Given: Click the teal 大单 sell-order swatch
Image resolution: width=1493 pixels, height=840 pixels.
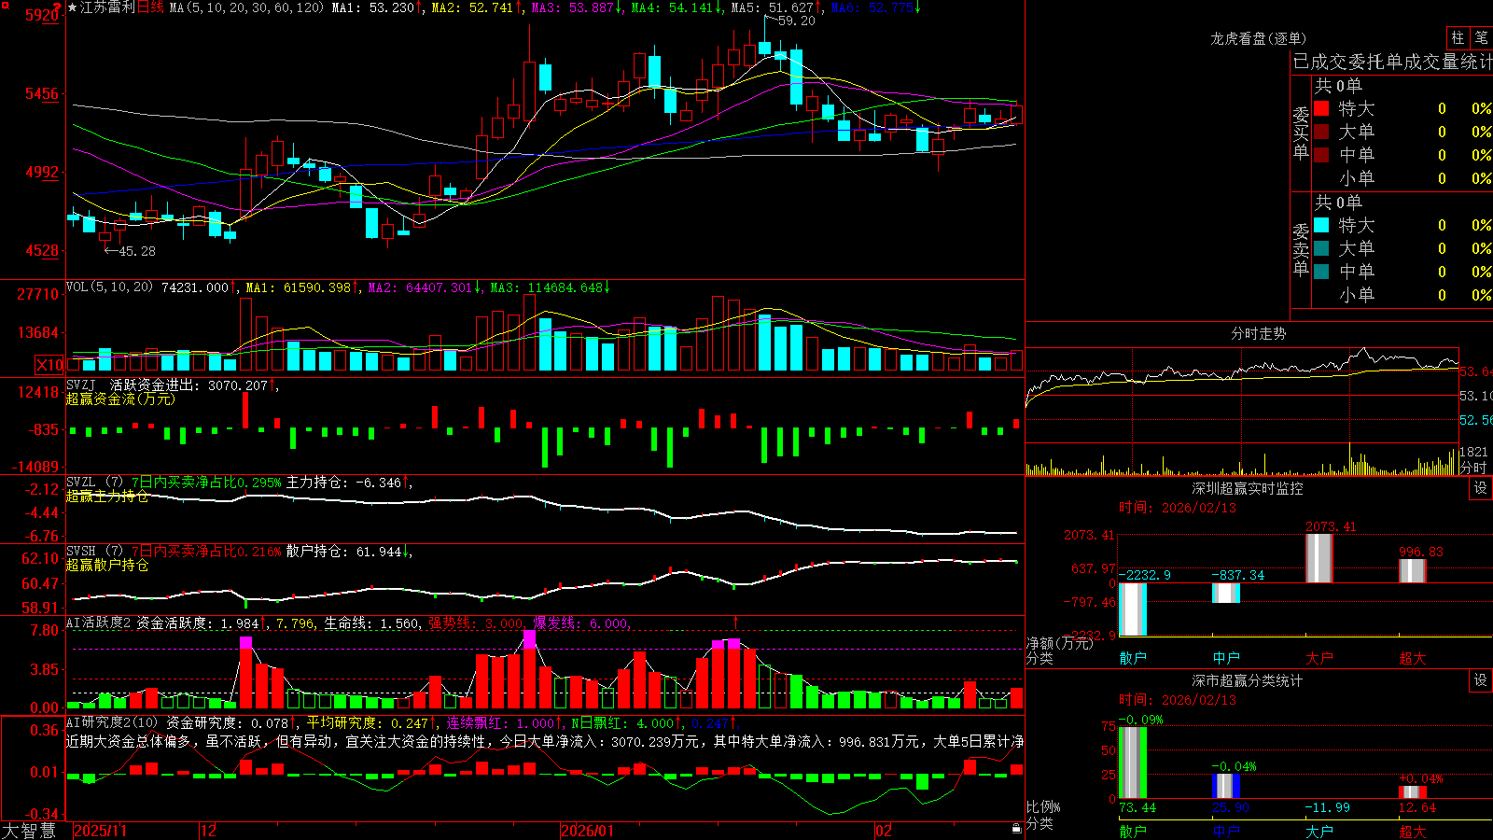Looking at the screenshot, I should (x=1321, y=248).
